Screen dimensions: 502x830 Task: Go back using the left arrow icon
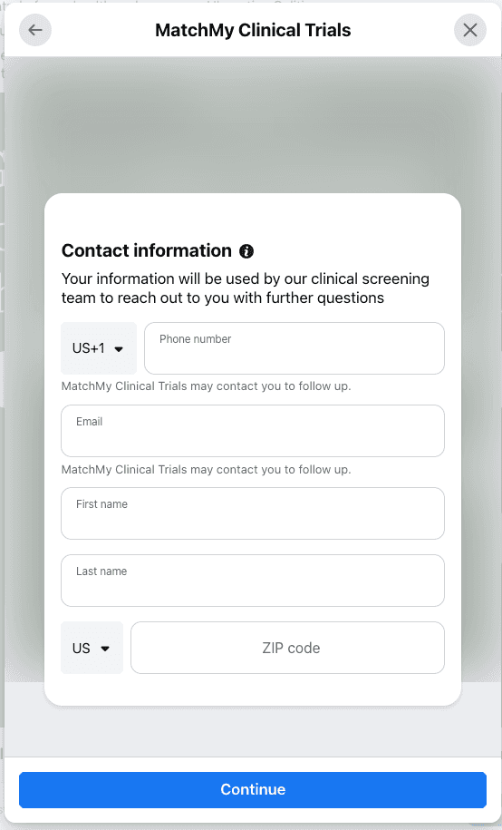(x=35, y=30)
